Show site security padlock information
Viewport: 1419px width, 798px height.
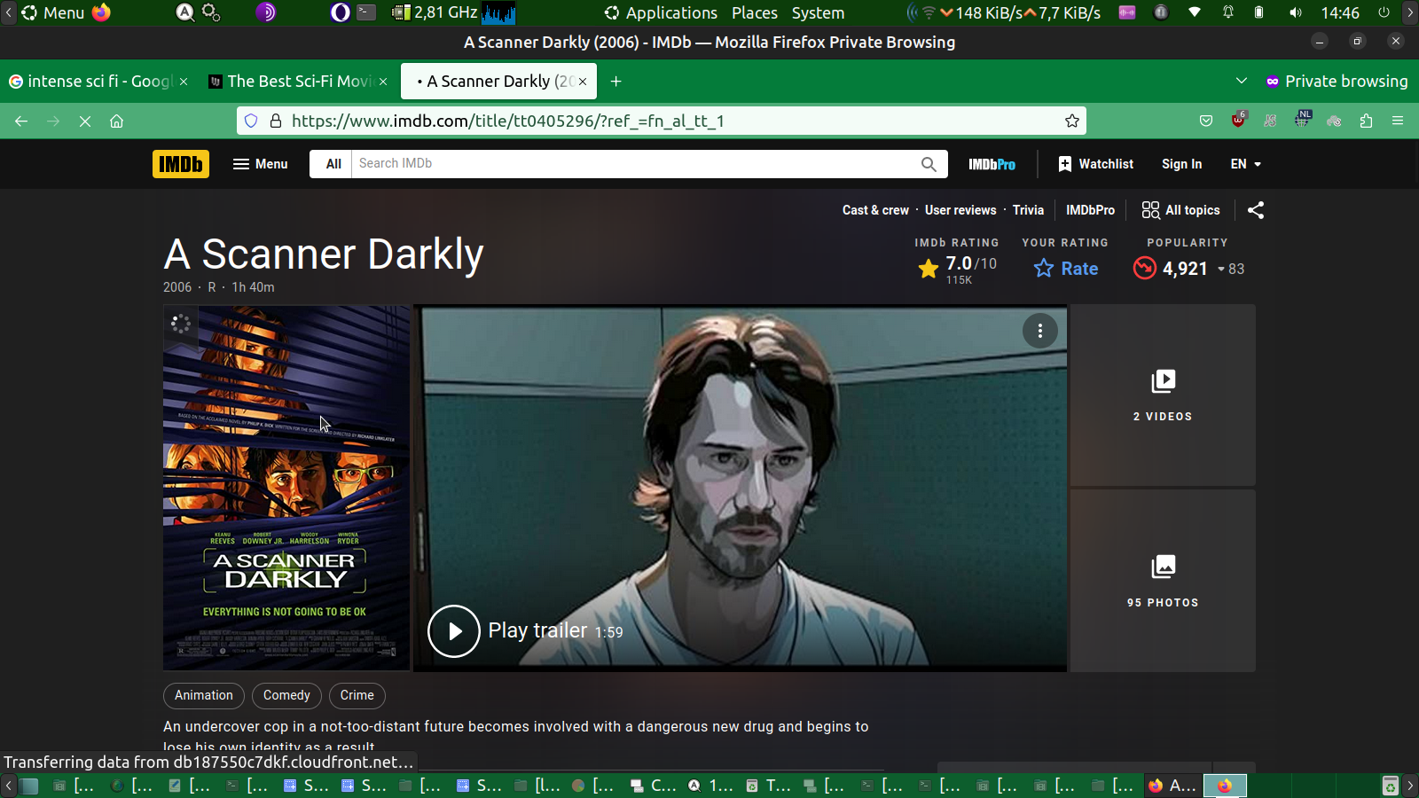pyautogui.click(x=276, y=121)
